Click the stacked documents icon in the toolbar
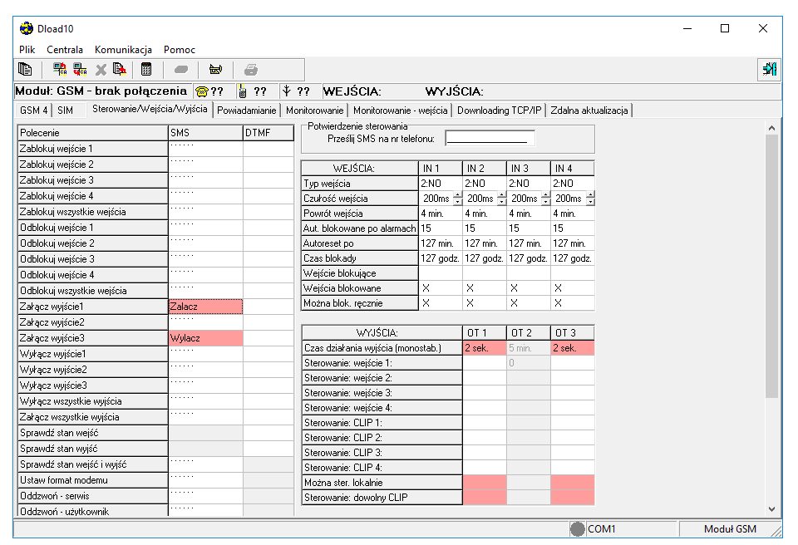This screenshot has height=545, width=798. (x=25, y=70)
